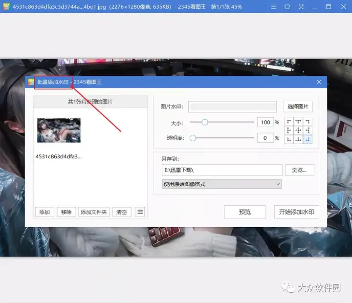352x303 pixels.
Task: Select the image thumbnail in the pending list
Action: (x=59, y=130)
